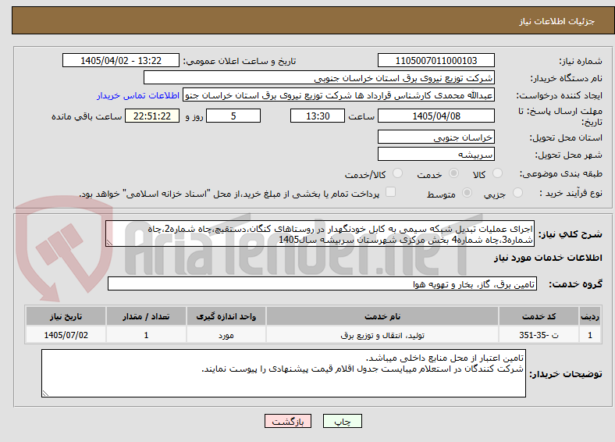The width and height of the screenshot is (615, 442).
Task: Click service code cell ت -35-351
Action: click(539, 335)
